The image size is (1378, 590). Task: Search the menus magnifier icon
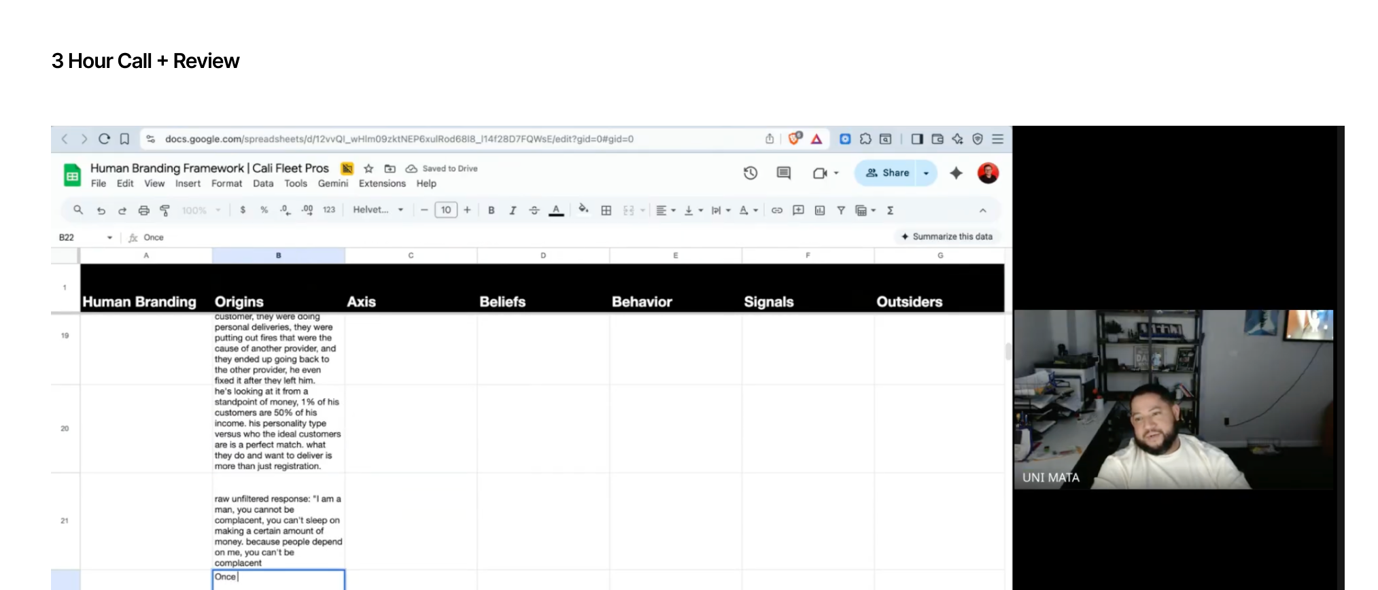click(78, 210)
